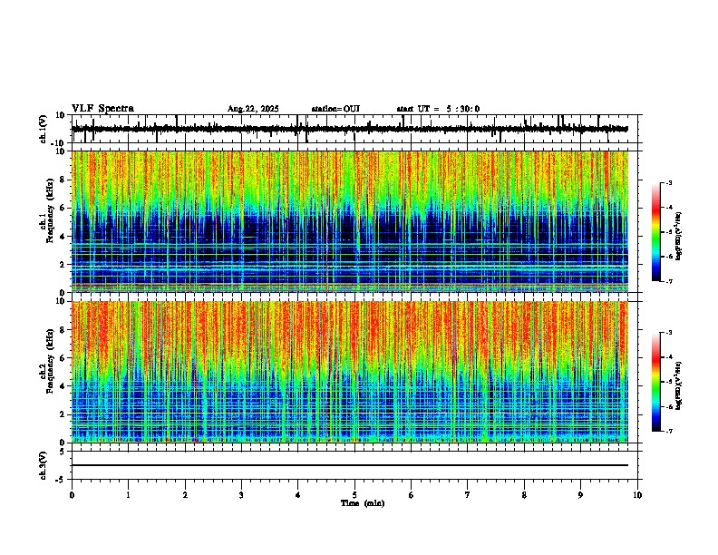This screenshot has width=718, height=555.
Task: Click the "8" kHz tick of ch.1 spectrogram
Action: 63,180
